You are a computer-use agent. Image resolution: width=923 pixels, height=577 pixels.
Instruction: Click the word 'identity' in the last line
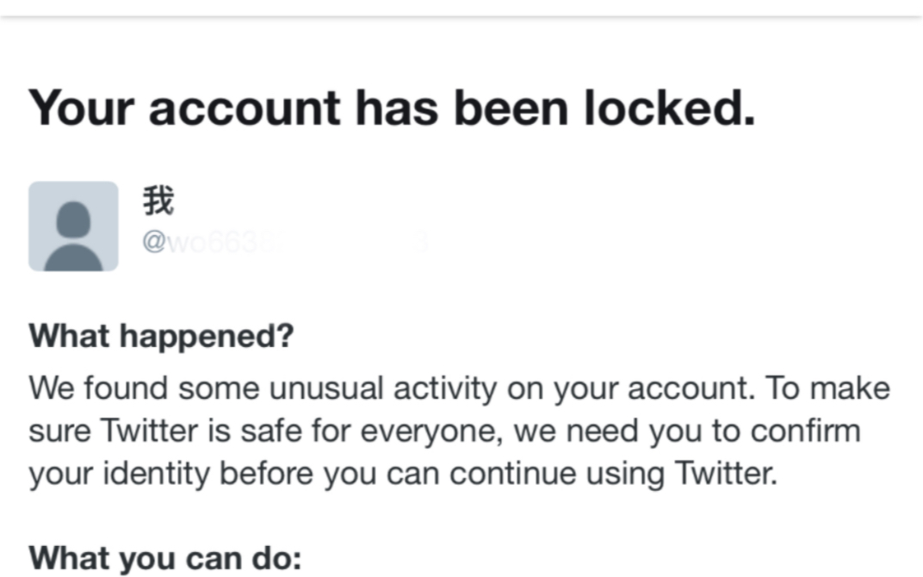click(156, 474)
